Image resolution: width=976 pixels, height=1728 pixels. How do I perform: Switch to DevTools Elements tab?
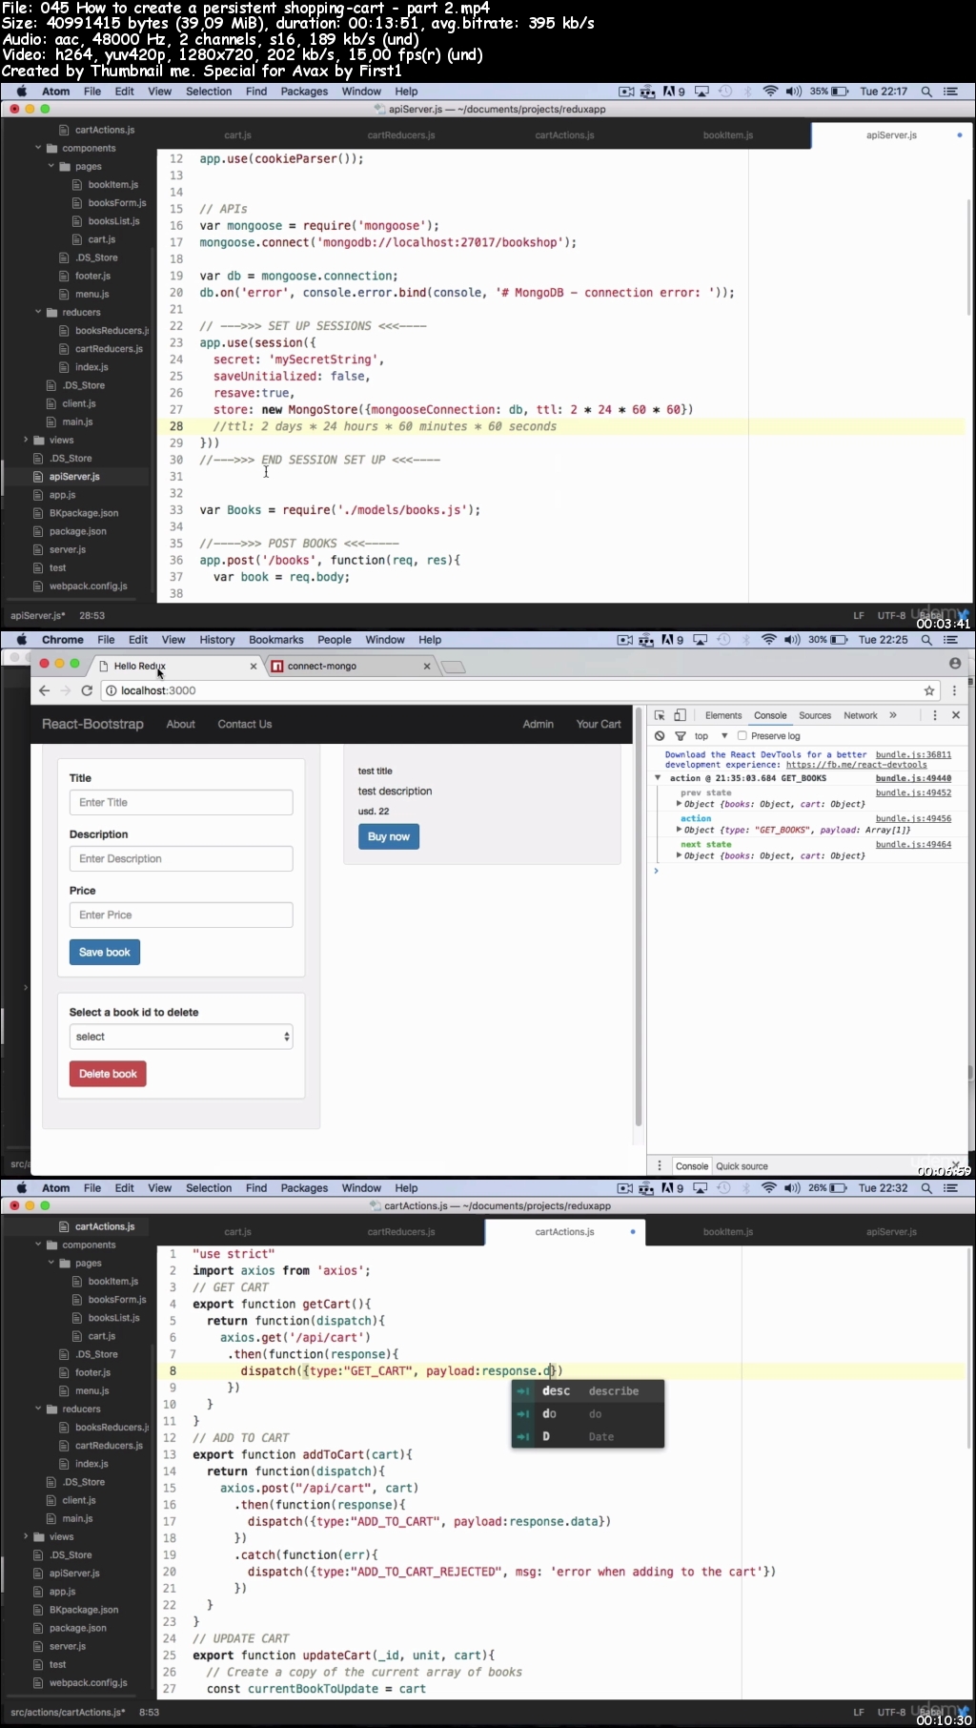pyautogui.click(x=723, y=715)
